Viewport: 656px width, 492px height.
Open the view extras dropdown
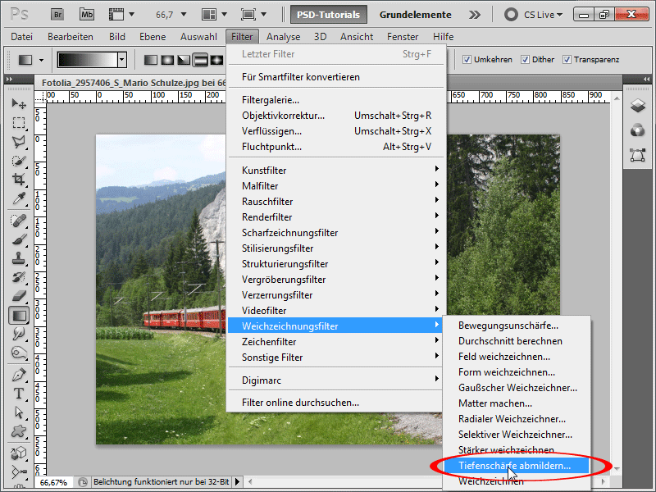coord(132,15)
